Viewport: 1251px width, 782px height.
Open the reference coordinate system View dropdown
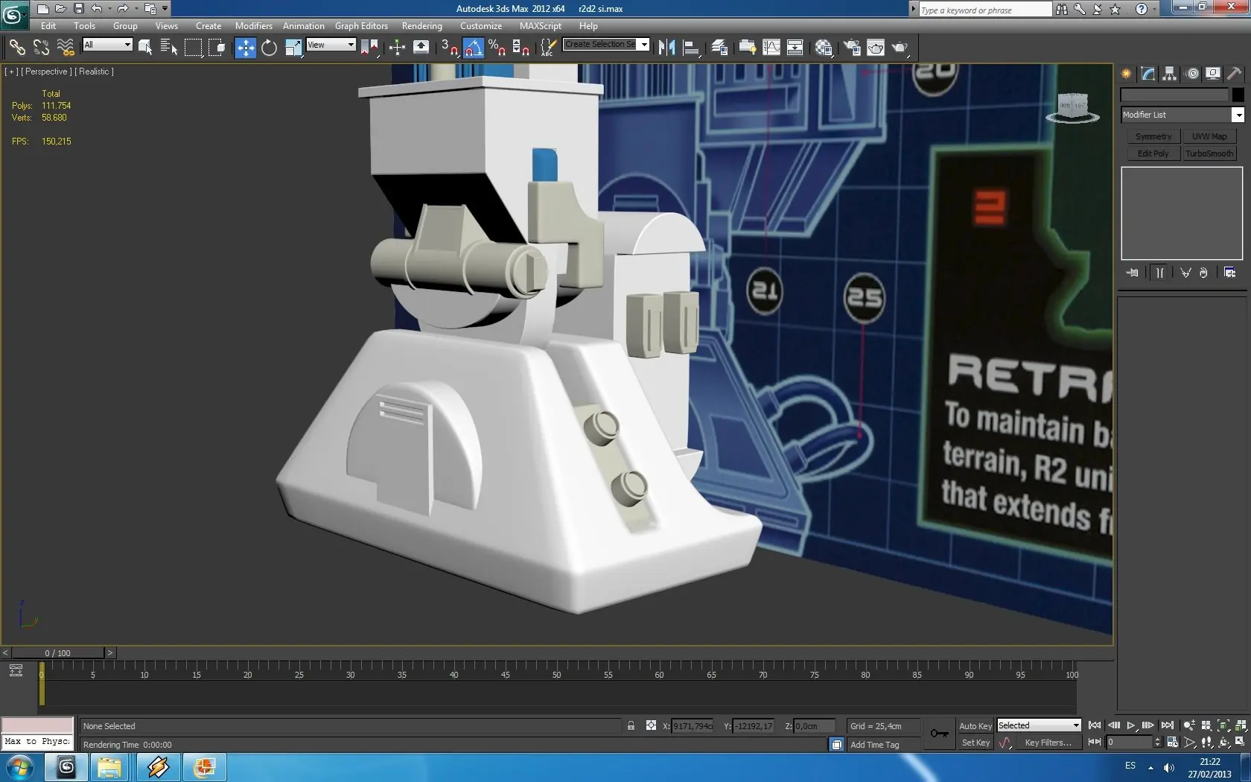(x=331, y=45)
